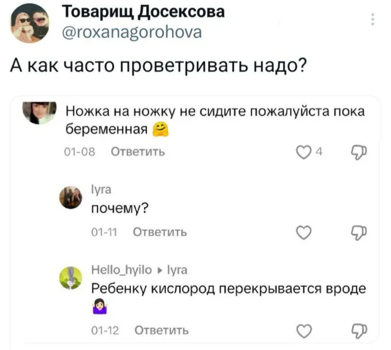The image size is (391, 350).
Task: Like lyra's comment "почему?"
Action: 304,232
